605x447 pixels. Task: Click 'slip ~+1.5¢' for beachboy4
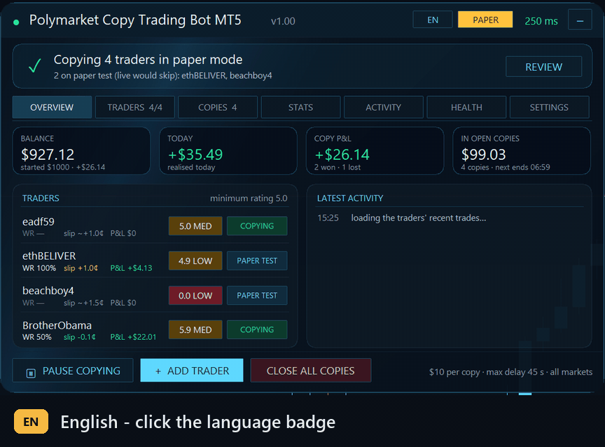point(83,303)
